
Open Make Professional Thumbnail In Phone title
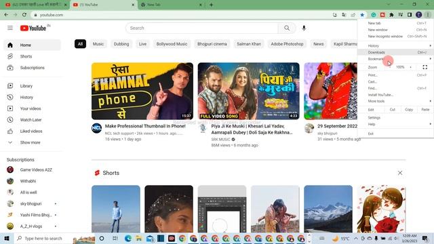coord(145,126)
